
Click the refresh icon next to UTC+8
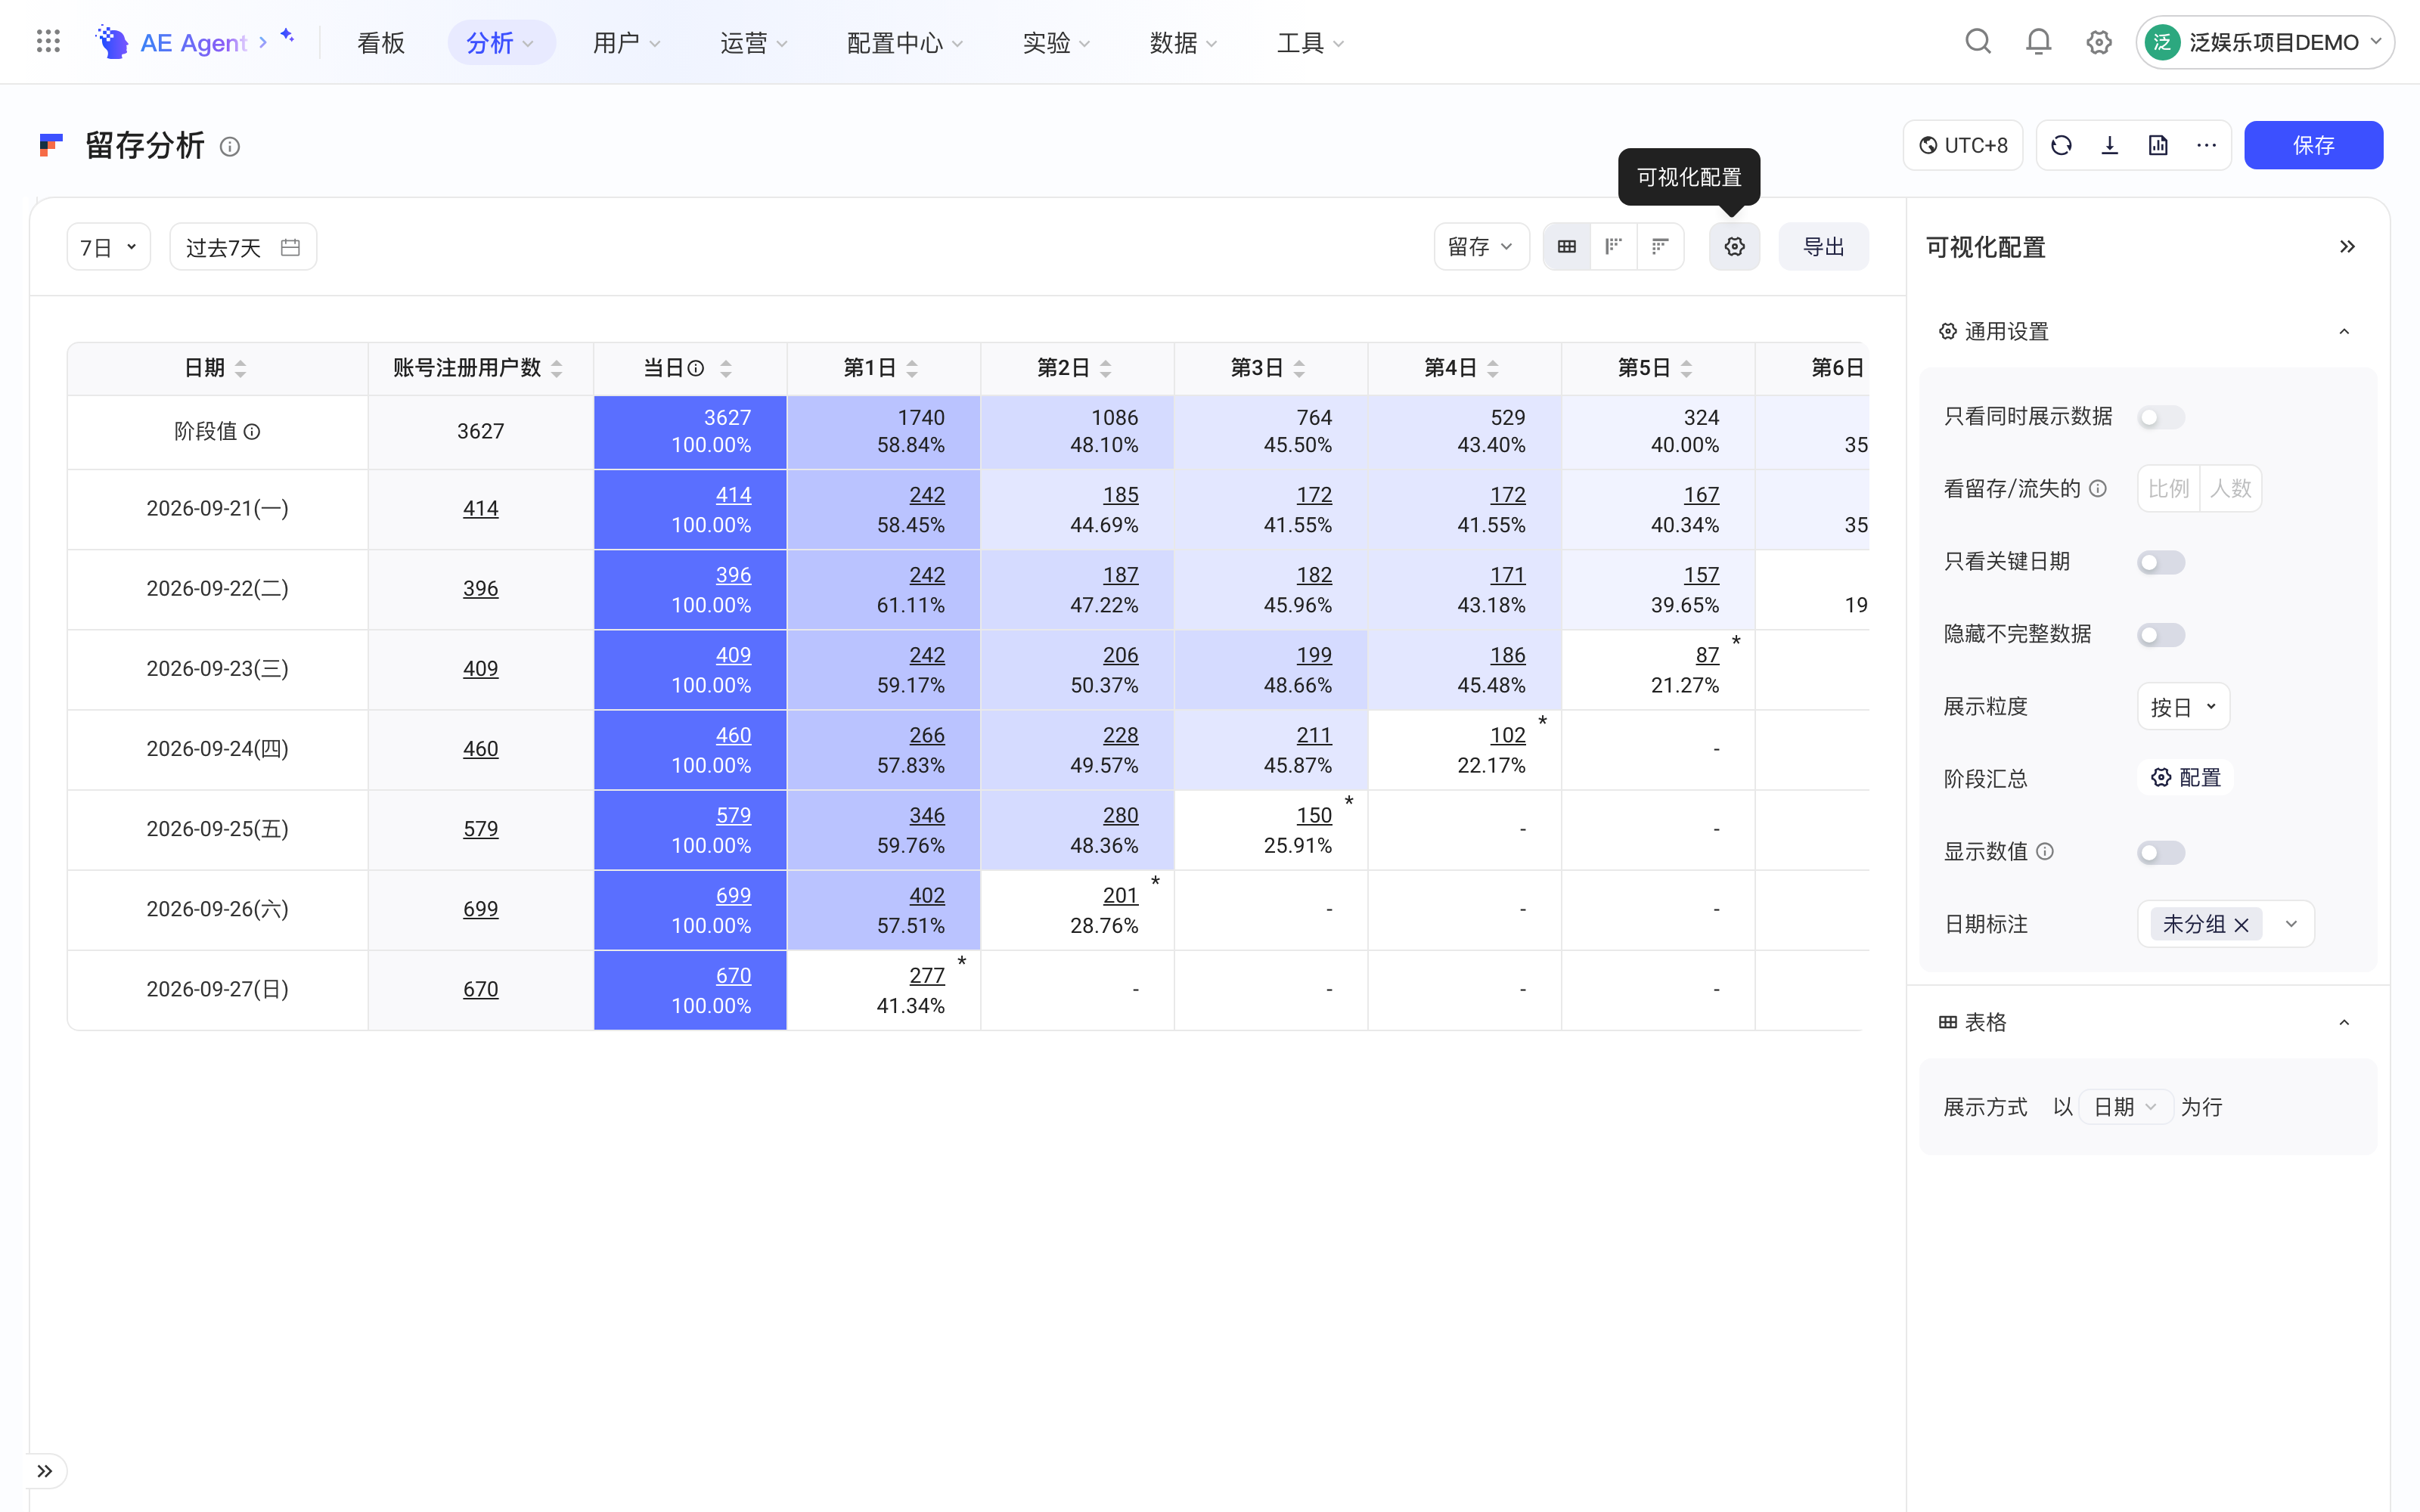[x=2061, y=146]
